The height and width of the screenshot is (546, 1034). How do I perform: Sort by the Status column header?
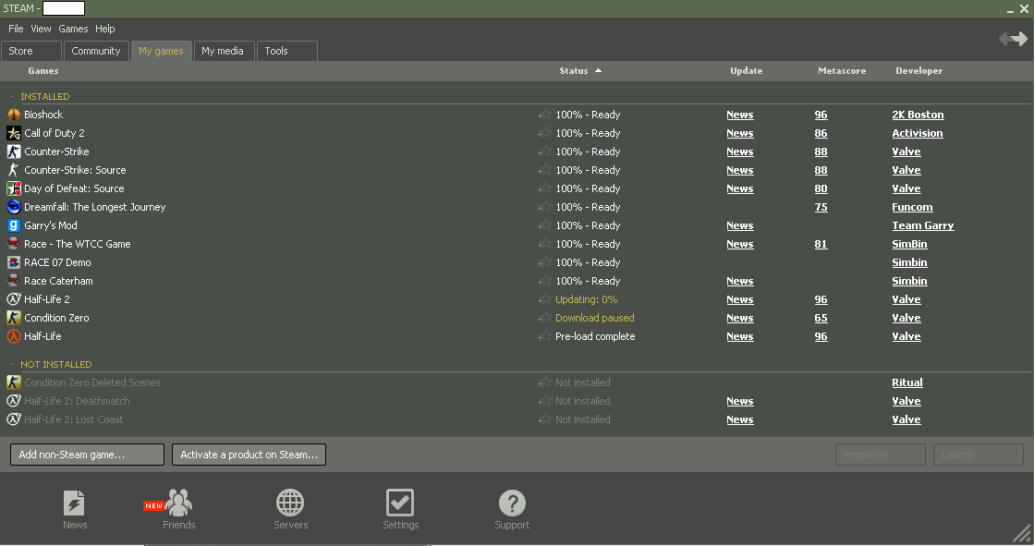point(574,70)
